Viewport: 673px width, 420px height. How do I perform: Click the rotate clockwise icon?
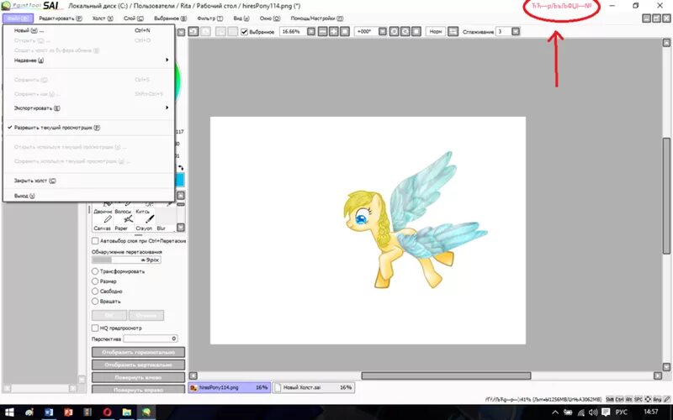point(405,32)
